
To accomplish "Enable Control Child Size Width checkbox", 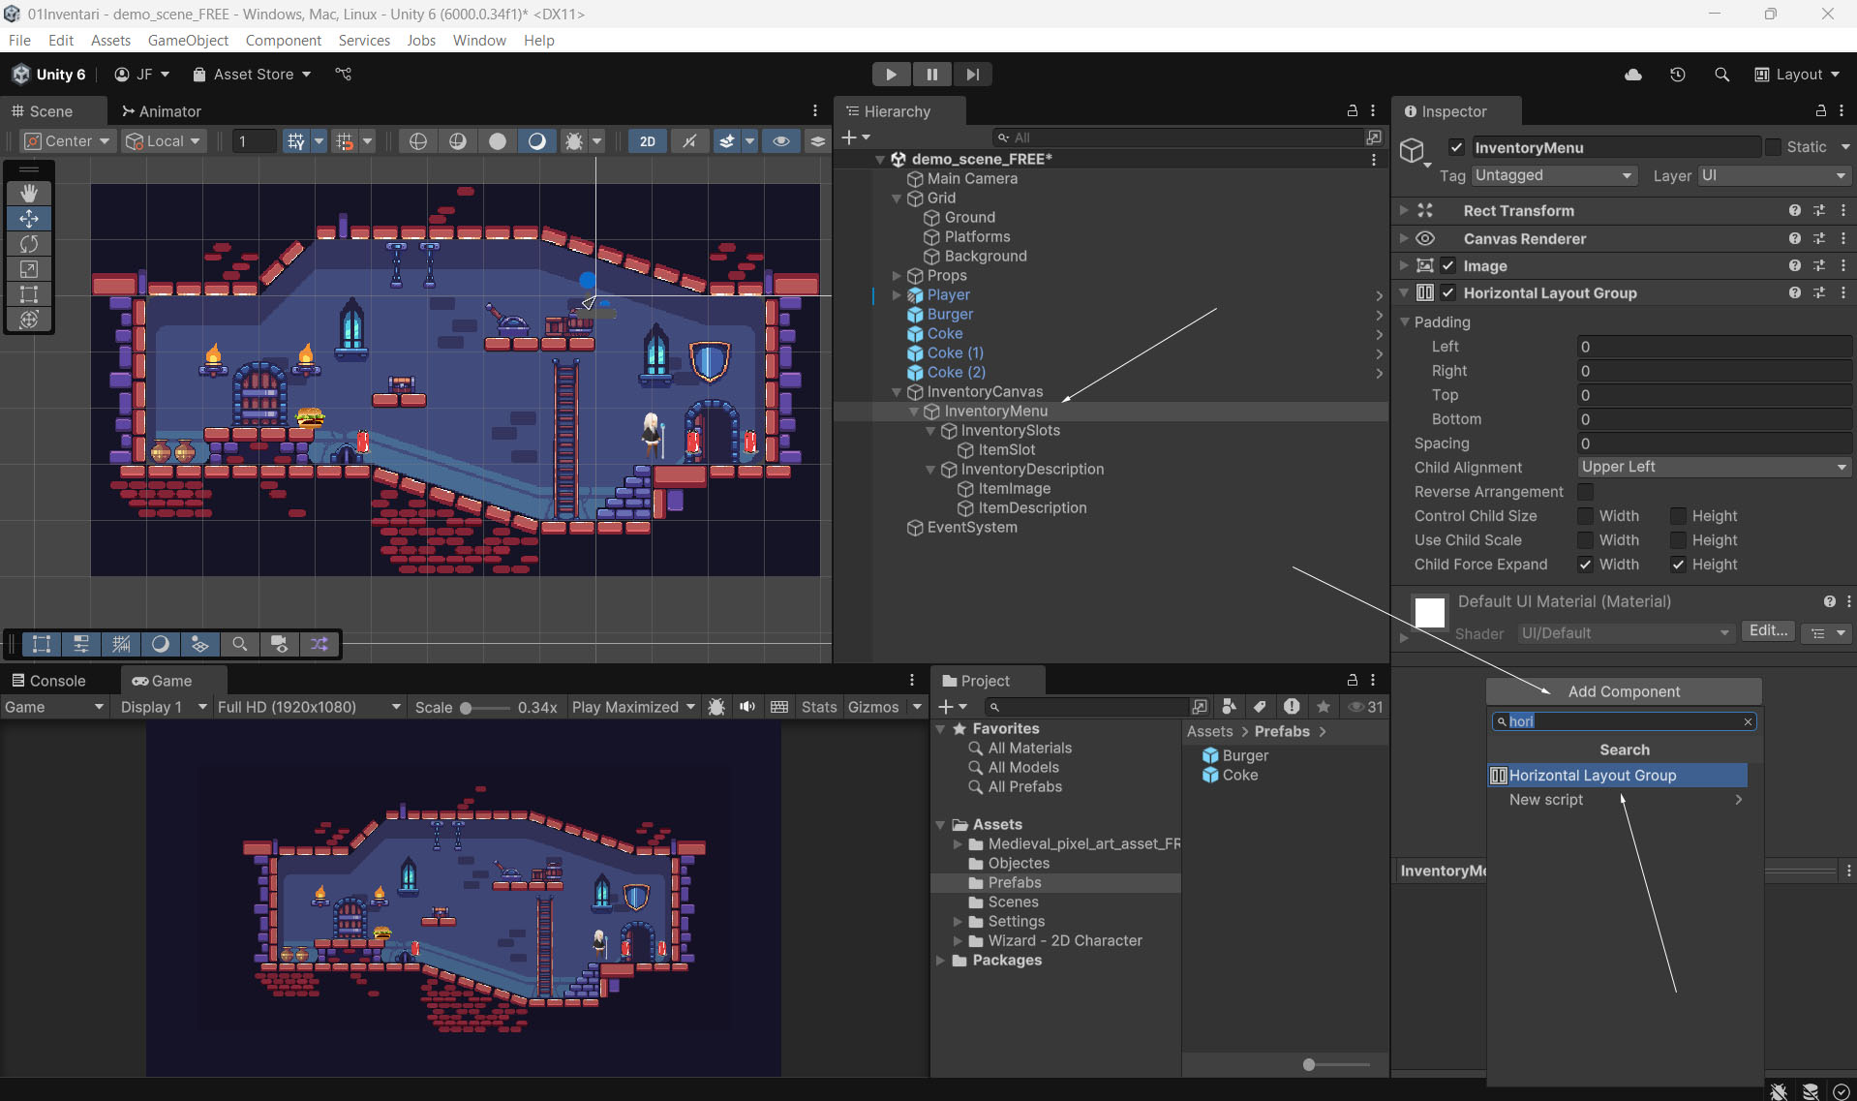I will [1585, 516].
